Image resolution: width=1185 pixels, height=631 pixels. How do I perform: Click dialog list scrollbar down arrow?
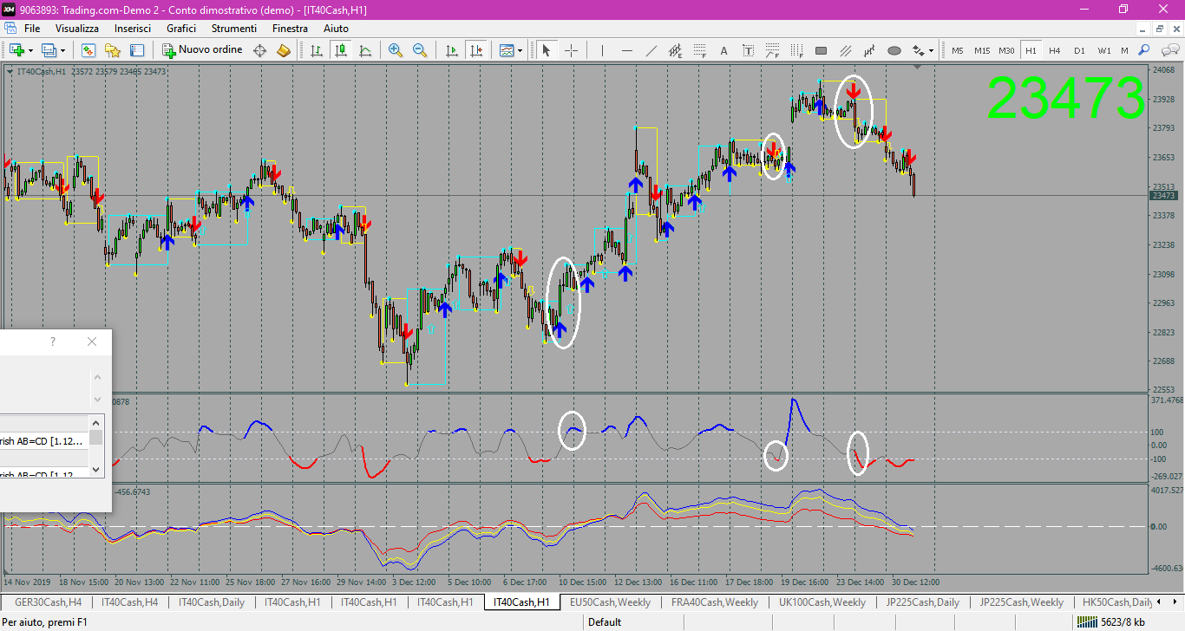point(97,469)
